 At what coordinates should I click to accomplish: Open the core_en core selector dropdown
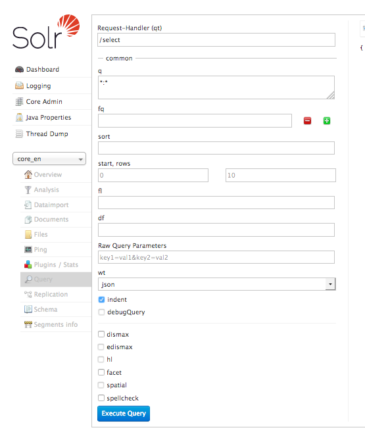(49, 158)
